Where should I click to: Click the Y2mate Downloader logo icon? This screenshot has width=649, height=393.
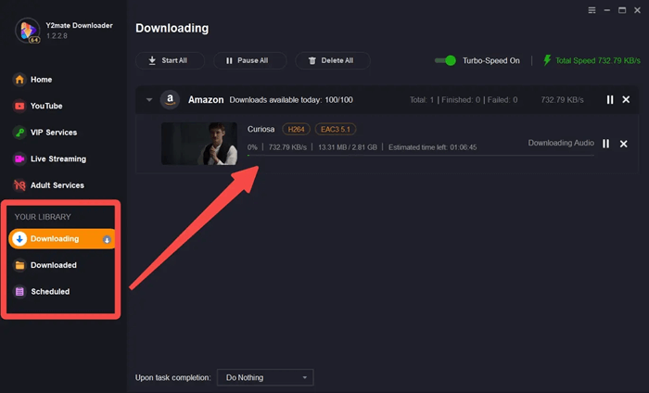28,31
